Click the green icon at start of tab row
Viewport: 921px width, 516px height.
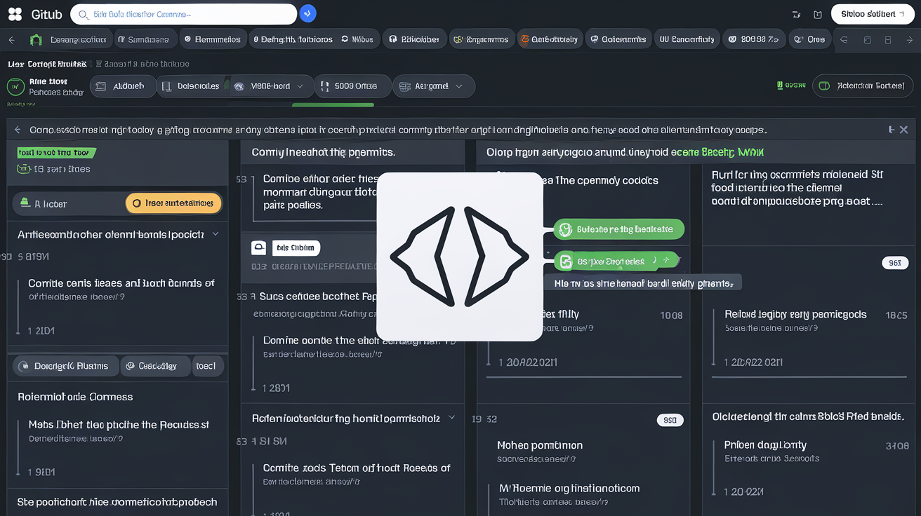pyautogui.click(x=36, y=40)
